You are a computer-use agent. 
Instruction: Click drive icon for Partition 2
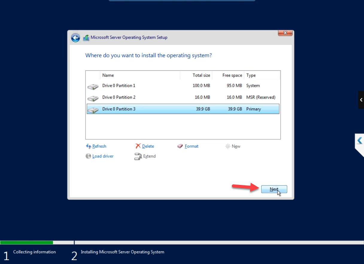click(93, 98)
